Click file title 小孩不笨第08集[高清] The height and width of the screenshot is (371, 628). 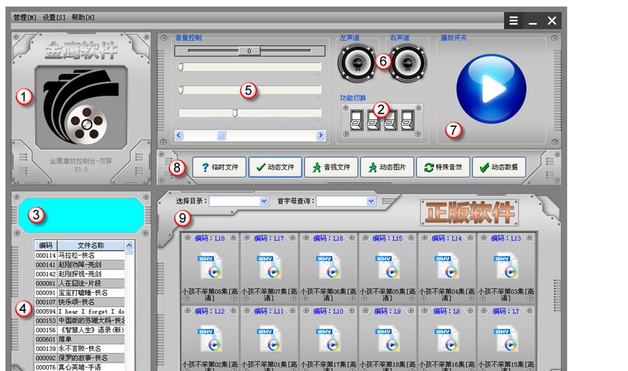pos(210,294)
